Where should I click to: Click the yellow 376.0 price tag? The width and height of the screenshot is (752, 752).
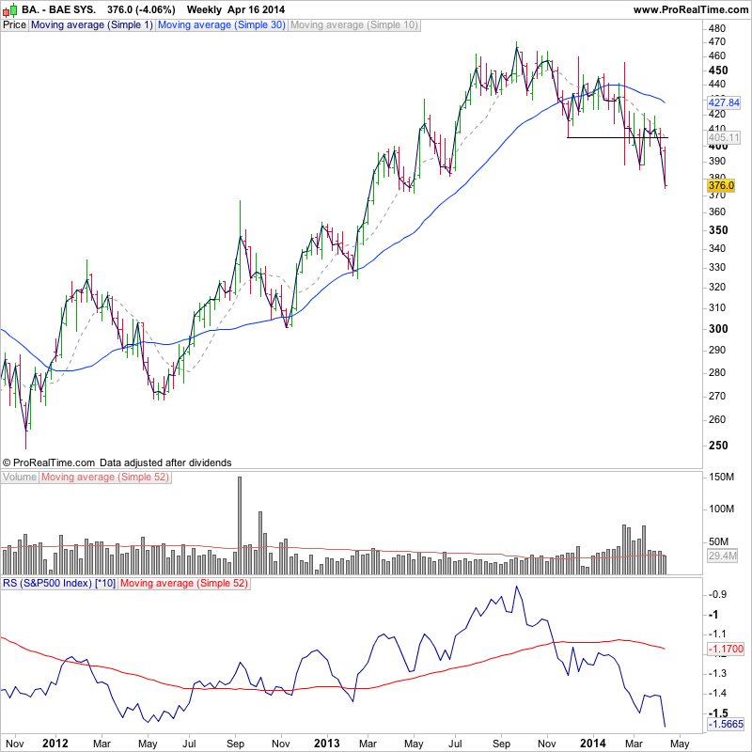(721, 185)
